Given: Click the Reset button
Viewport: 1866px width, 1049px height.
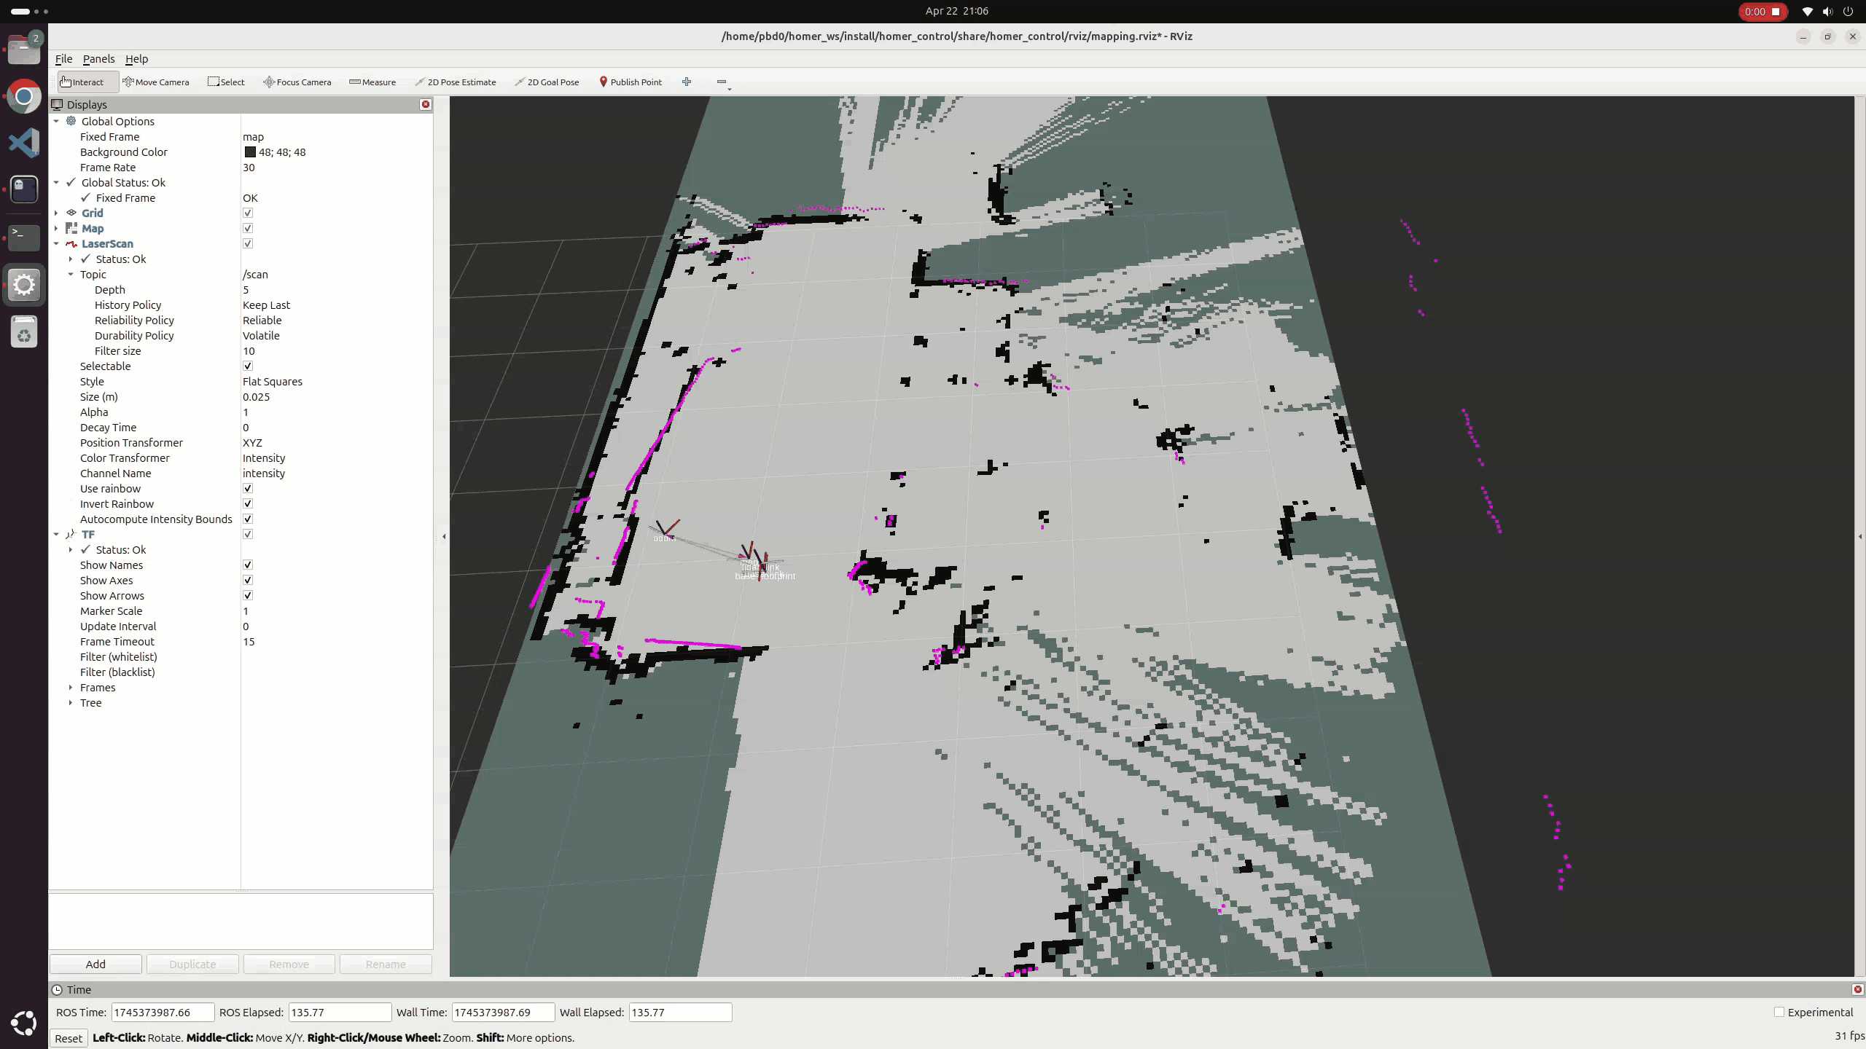Looking at the screenshot, I should coord(69,1038).
